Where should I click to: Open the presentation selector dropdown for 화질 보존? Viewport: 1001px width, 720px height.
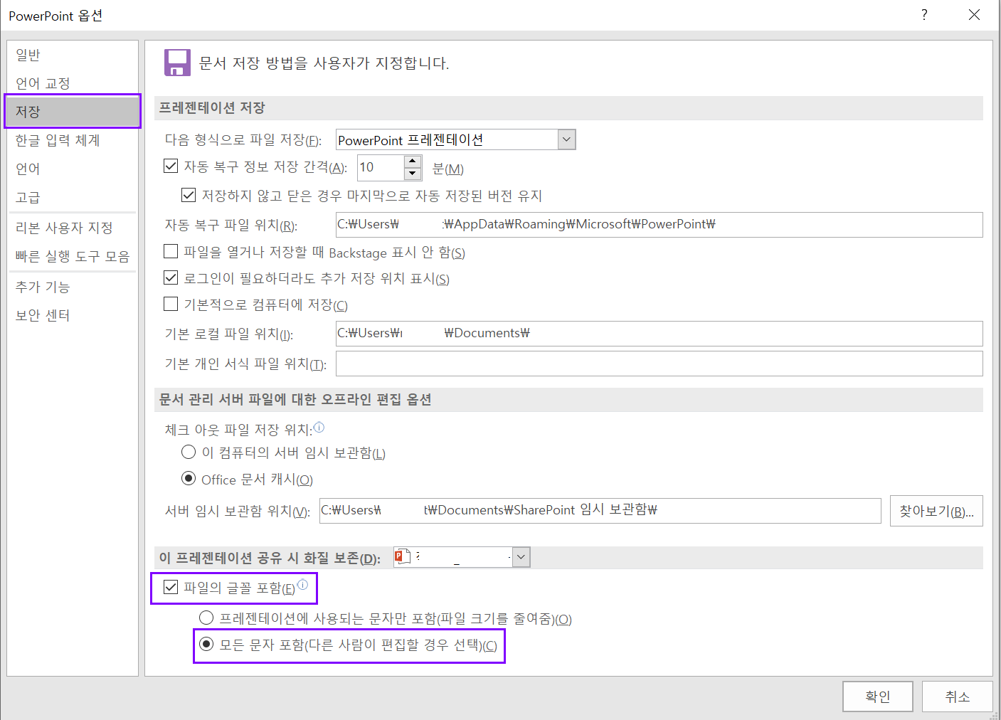pos(521,557)
